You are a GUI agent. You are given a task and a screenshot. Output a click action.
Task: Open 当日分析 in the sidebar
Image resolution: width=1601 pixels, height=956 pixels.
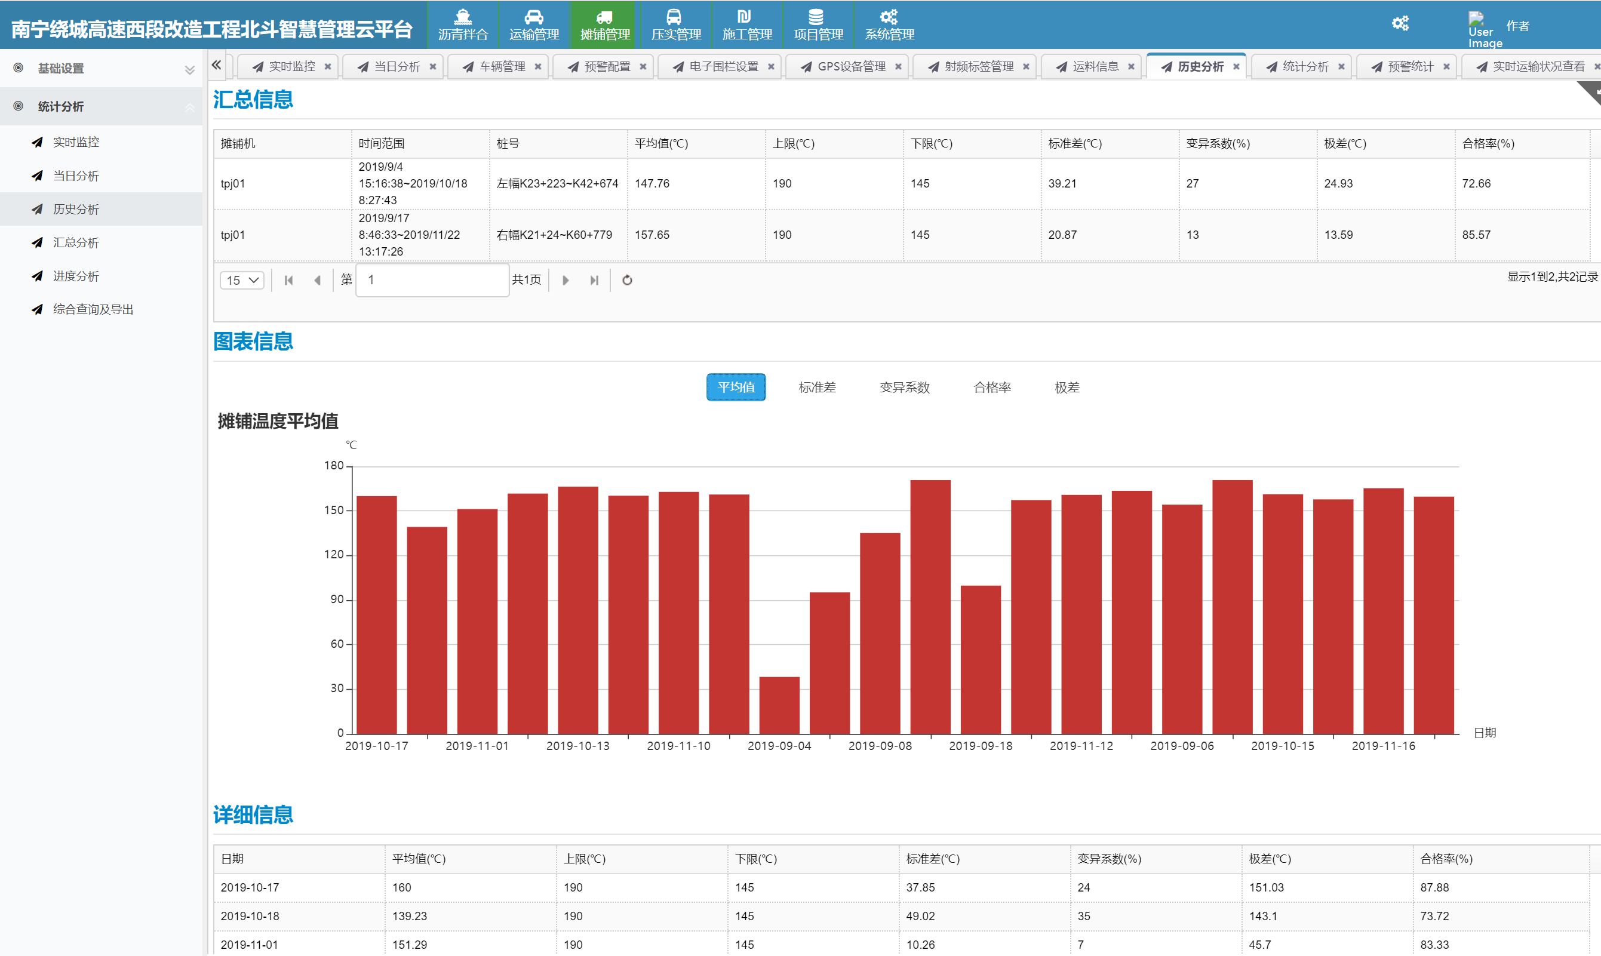(x=75, y=175)
